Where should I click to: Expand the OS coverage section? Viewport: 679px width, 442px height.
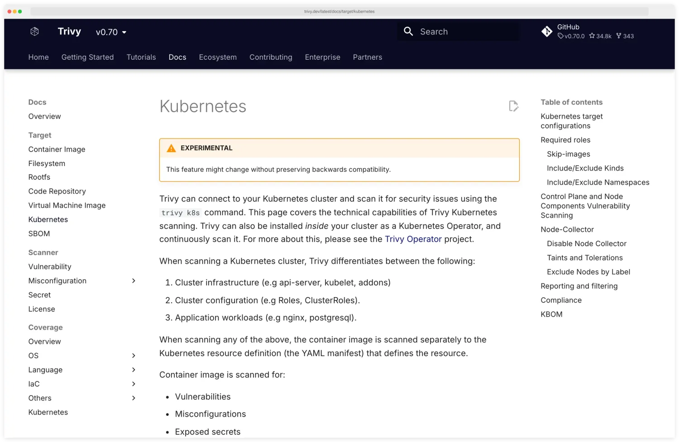(x=134, y=356)
